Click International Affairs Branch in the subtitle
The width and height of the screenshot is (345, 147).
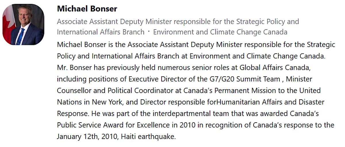point(101,32)
